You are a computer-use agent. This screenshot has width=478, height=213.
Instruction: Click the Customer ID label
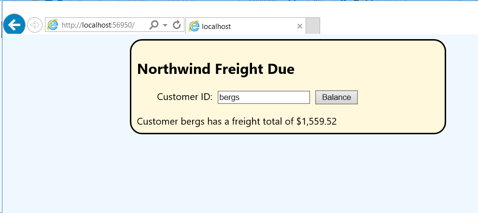[x=185, y=97]
